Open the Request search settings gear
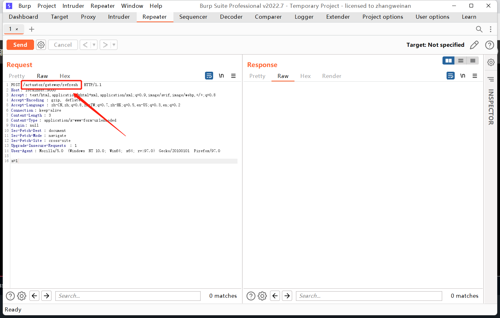Image resolution: width=500 pixels, height=318 pixels. pos(22,296)
